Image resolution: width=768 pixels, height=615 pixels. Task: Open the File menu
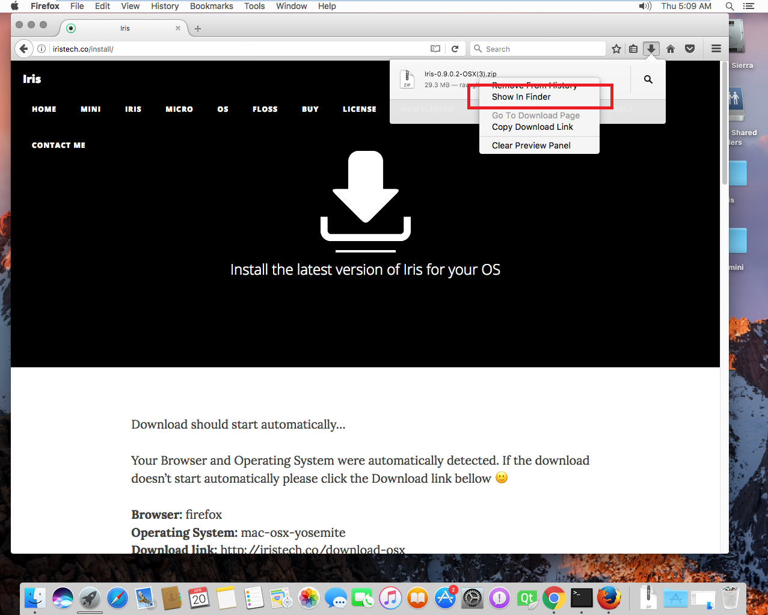(x=77, y=6)
